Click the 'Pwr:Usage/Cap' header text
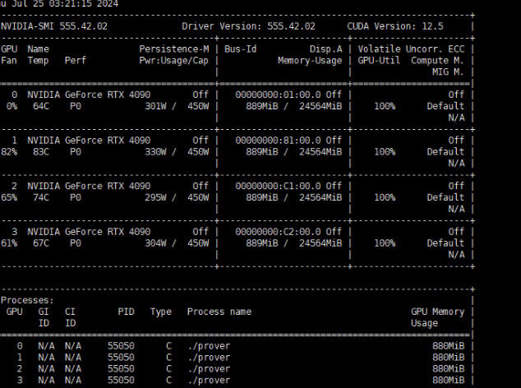Screen dimensions: 521x388 tap(173, 61)
